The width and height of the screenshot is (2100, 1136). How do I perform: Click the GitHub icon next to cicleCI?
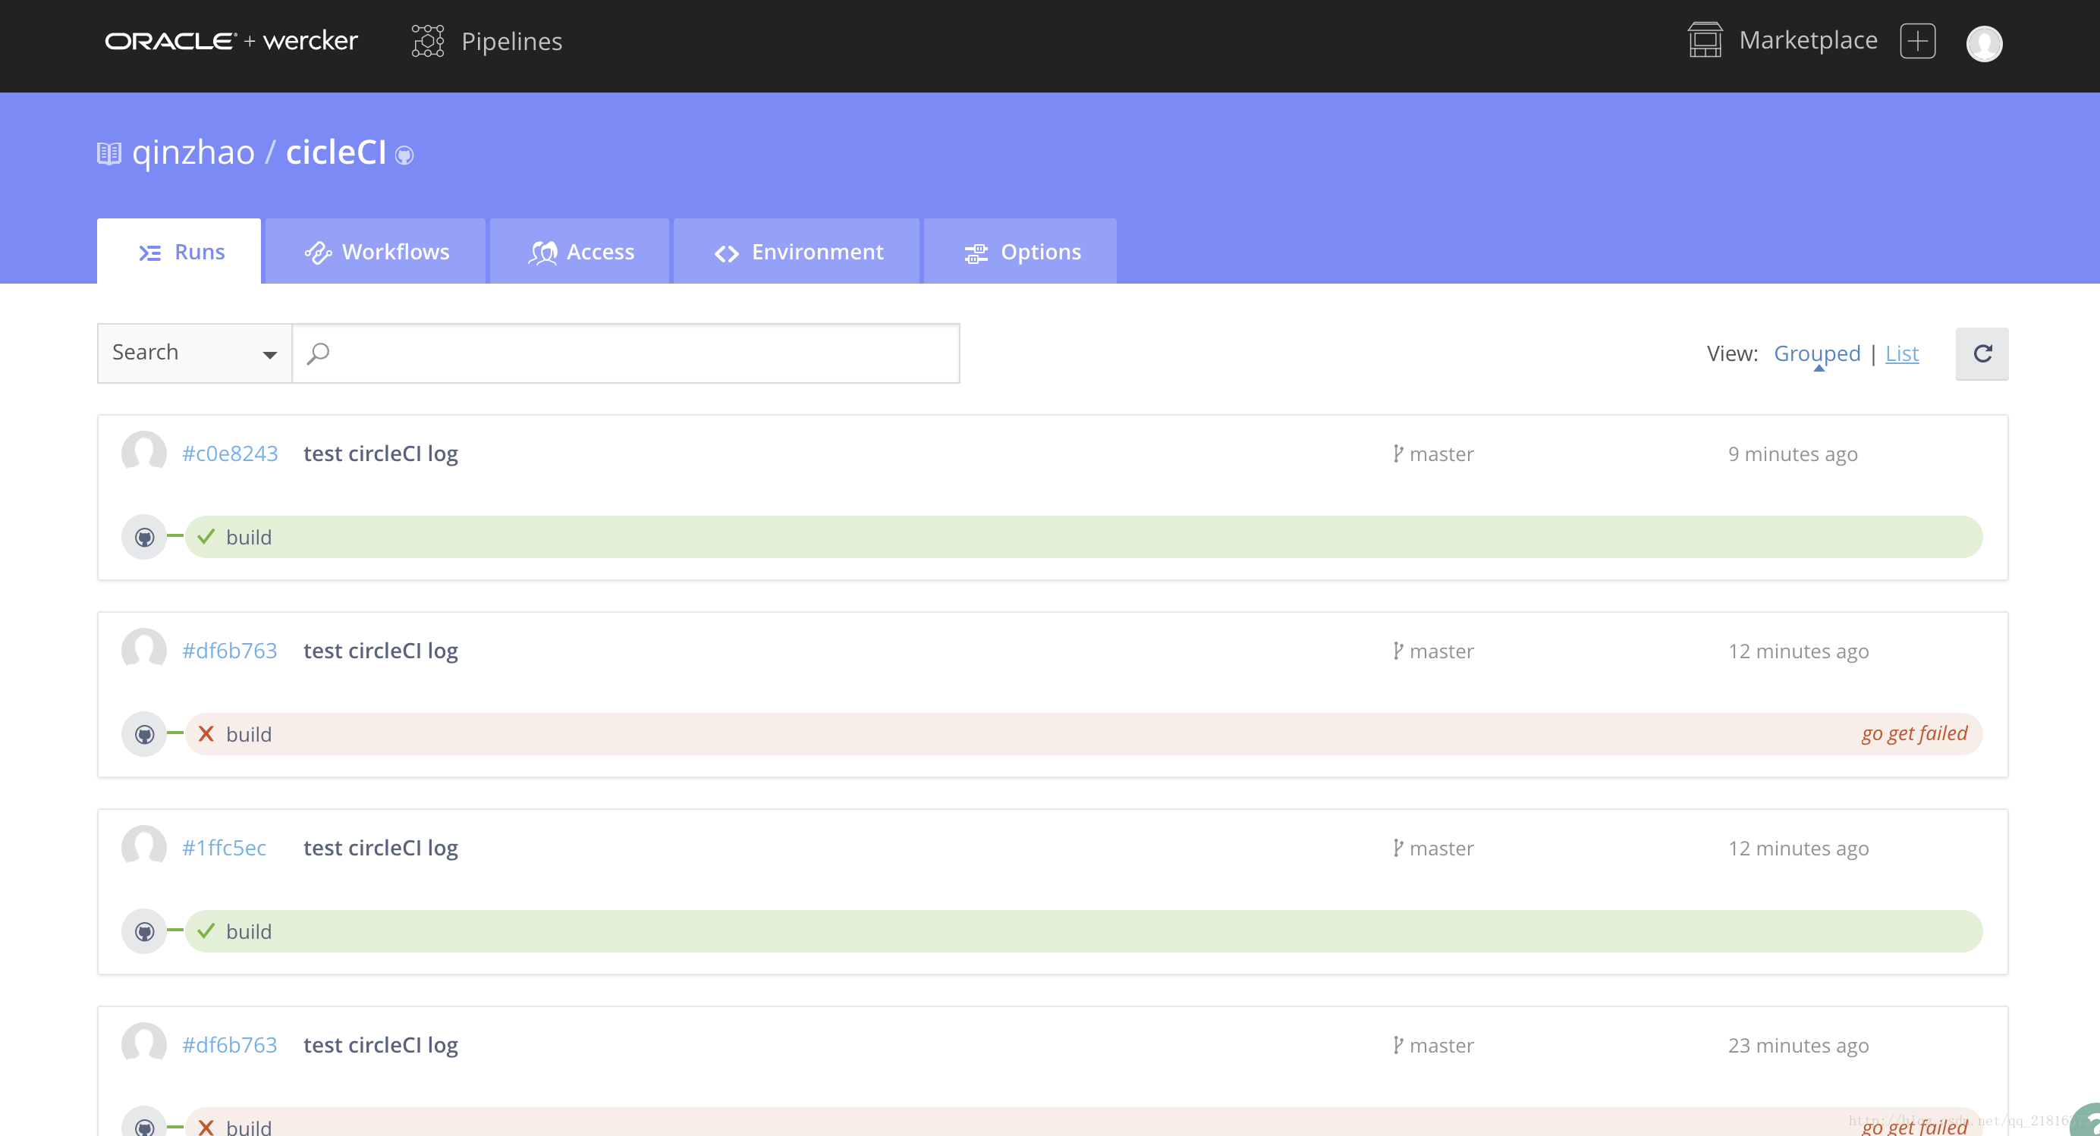(x=404, y=155)
